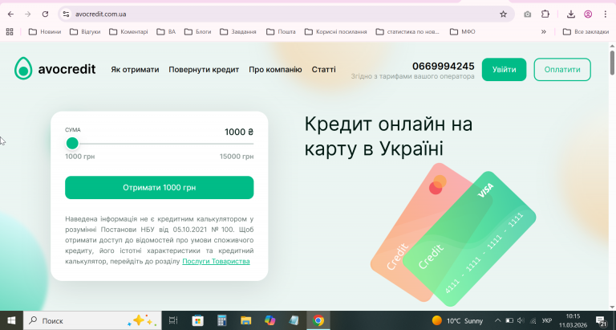Reload the avocredit page

click(x=45, y=14)
